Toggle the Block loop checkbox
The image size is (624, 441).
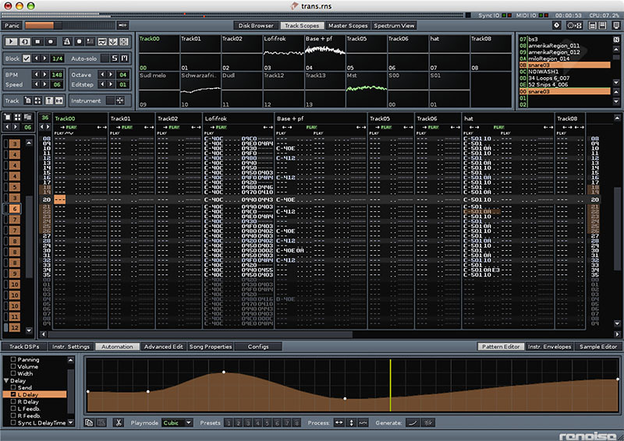(x=27, y=58)
